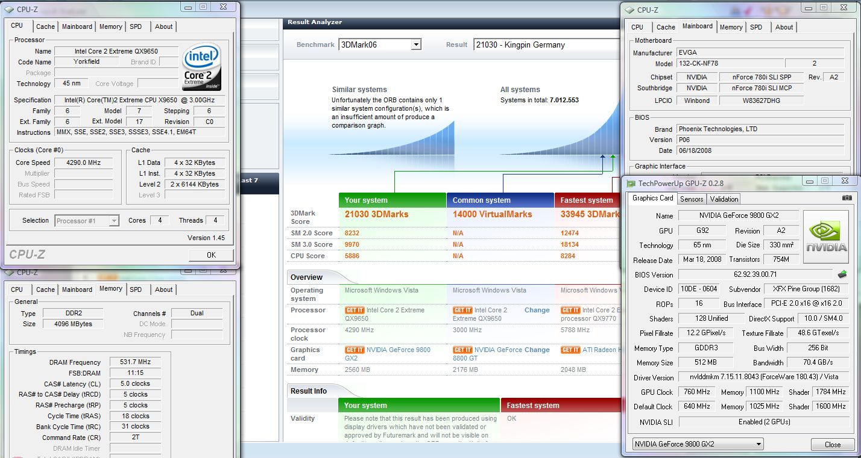
Task: Click the green Your system header in score table
Action: [393, 200]
